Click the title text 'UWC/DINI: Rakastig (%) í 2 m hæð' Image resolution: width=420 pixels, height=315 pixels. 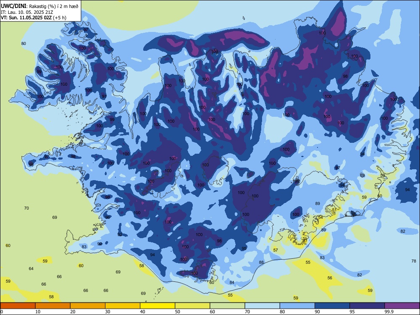point(39,6)
